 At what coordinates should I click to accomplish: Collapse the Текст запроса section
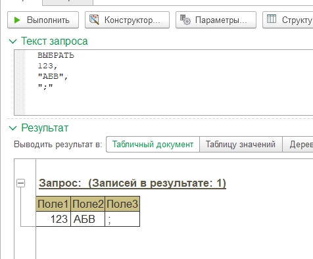pyautogui.click(x=13, y=41)
